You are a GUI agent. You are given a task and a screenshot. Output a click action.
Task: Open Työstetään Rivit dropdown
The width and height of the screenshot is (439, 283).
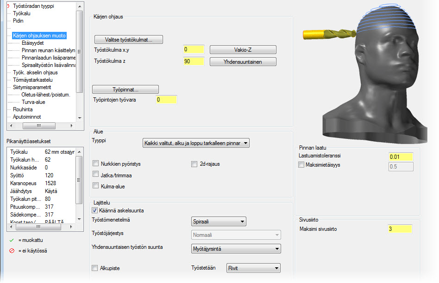253,268
